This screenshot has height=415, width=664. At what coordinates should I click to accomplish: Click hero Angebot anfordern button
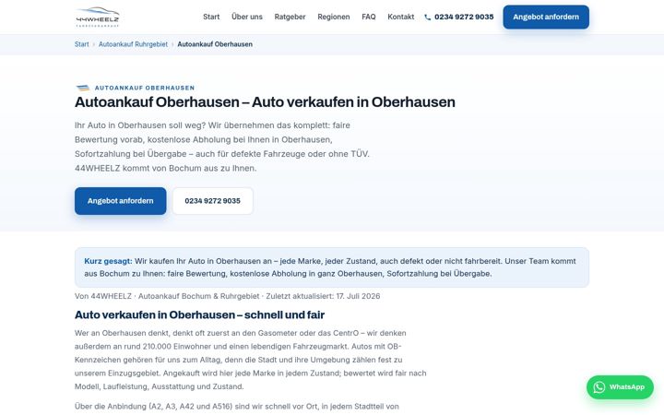click(x=120, y=201)
